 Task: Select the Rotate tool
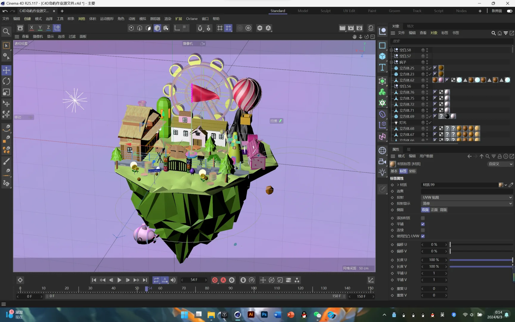tap(6, 81)
